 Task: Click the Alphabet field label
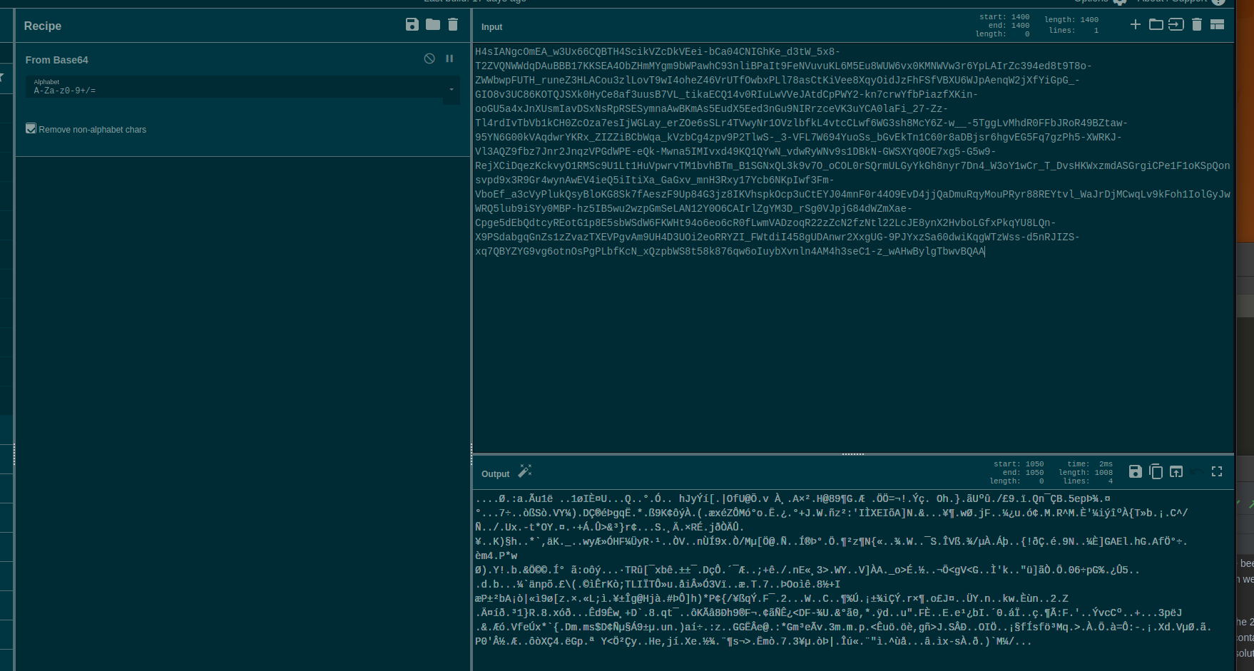[x=46, y=82]
